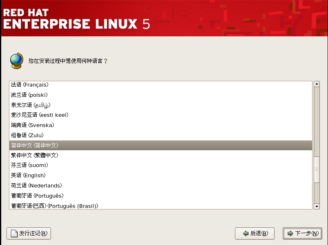This screenshot has height=245, width=328.
Task: Click the document icon on release notes button
Action: 14,234
